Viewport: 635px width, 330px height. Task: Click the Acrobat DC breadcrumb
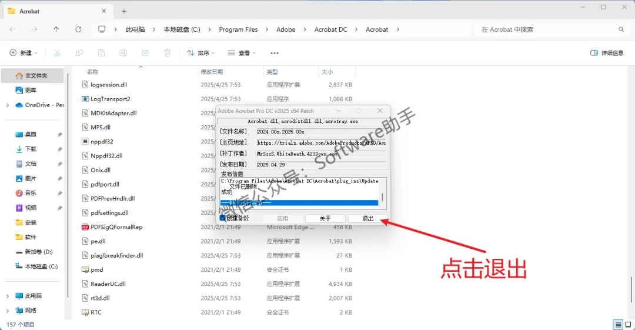pos(330,29)
